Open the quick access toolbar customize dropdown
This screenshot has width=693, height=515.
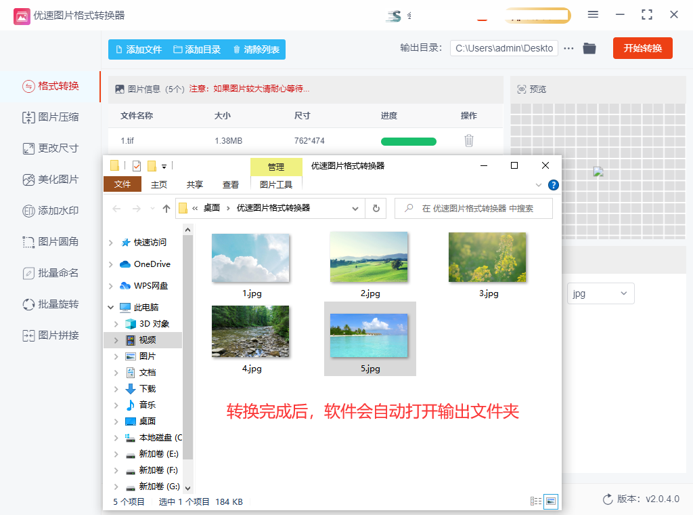point(164,167)
